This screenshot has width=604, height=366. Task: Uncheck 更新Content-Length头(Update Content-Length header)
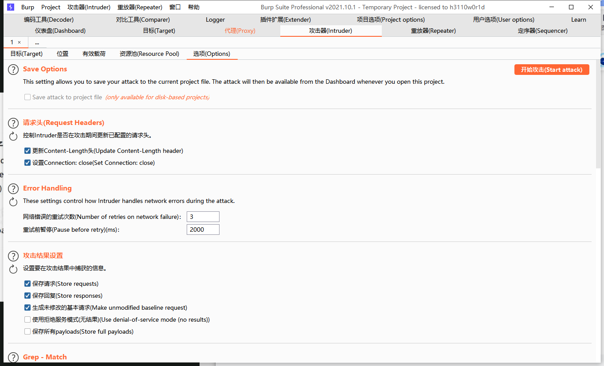[x=27, y=151]
